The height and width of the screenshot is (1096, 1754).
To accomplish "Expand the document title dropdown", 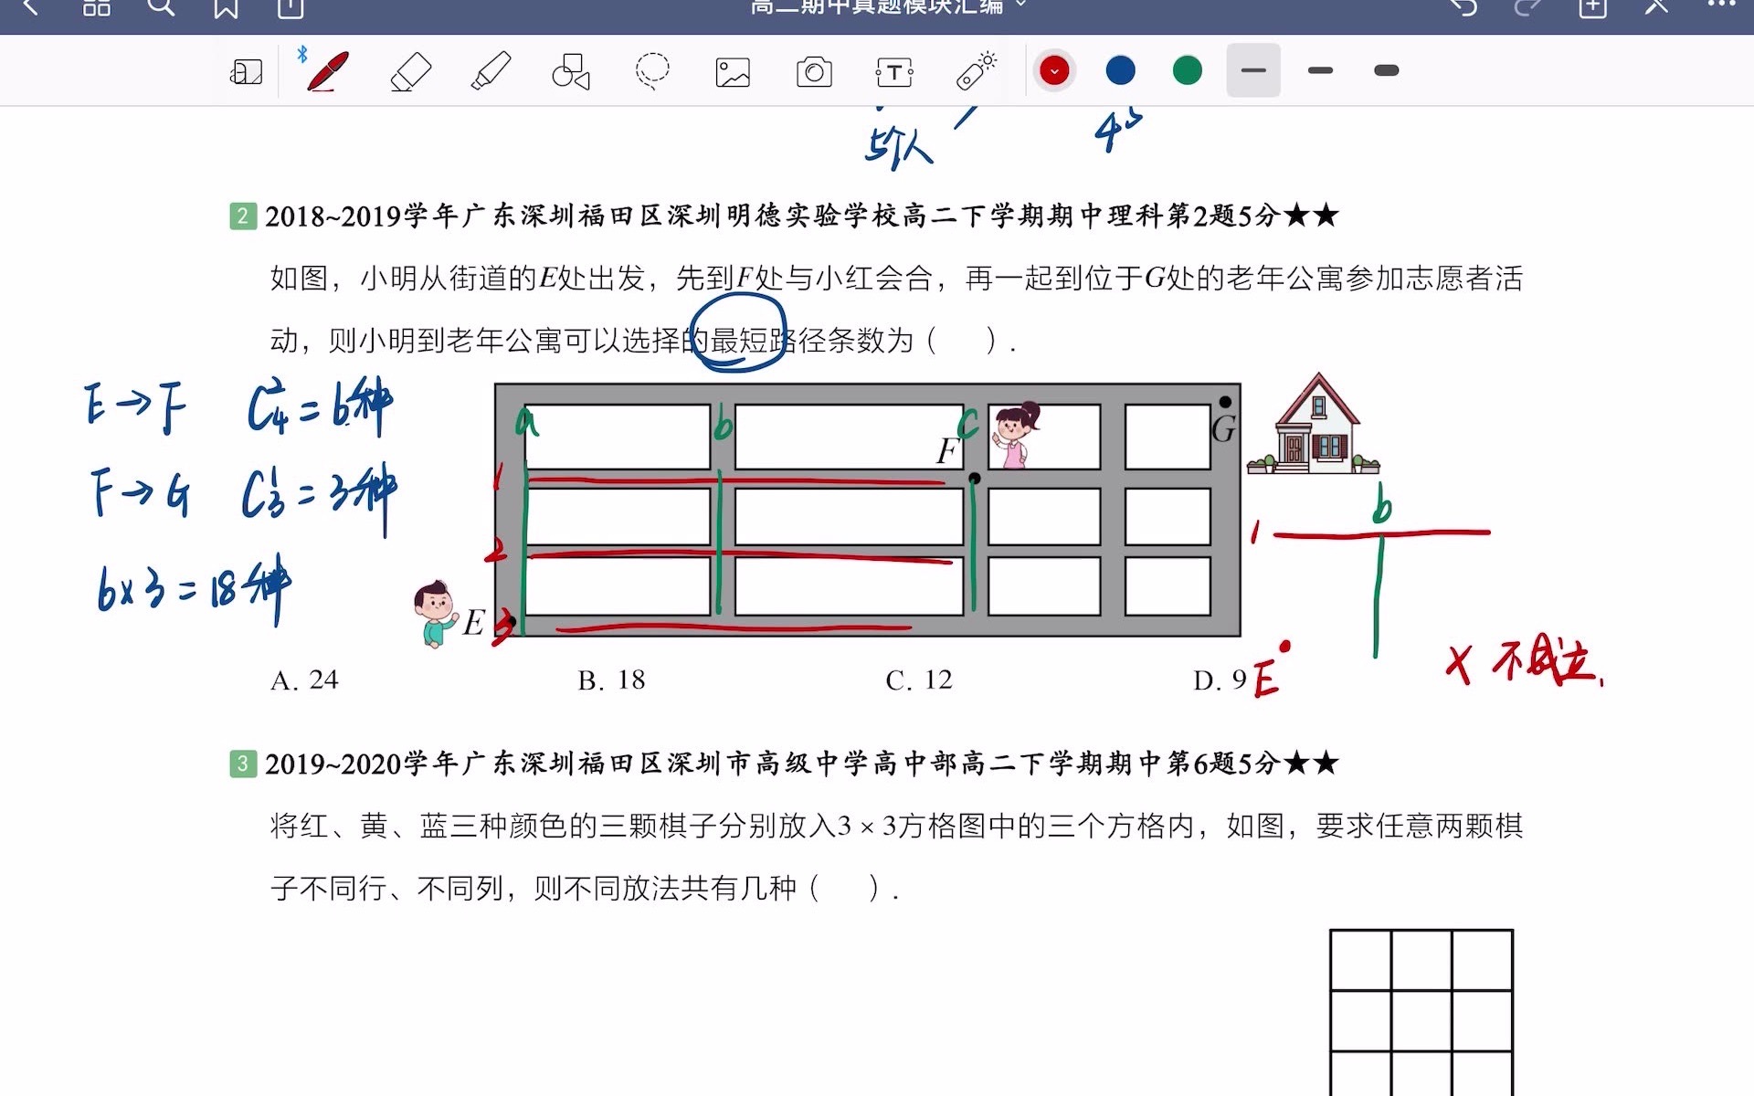I will tap(1021, 5).
